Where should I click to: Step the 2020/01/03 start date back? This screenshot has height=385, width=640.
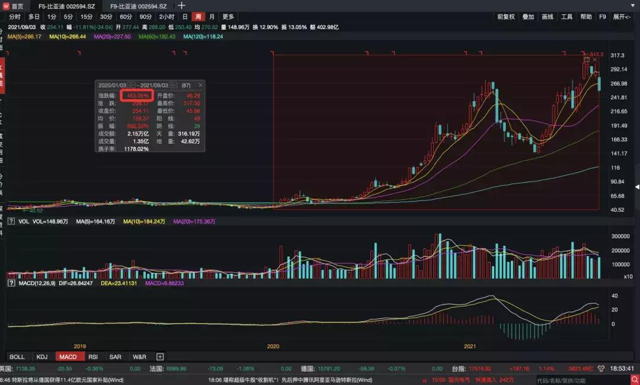pos(129,85)
